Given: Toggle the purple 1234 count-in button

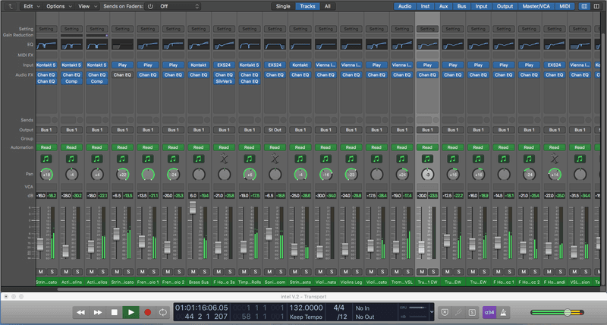Looking at the screenshot, I should click(489, 312).
